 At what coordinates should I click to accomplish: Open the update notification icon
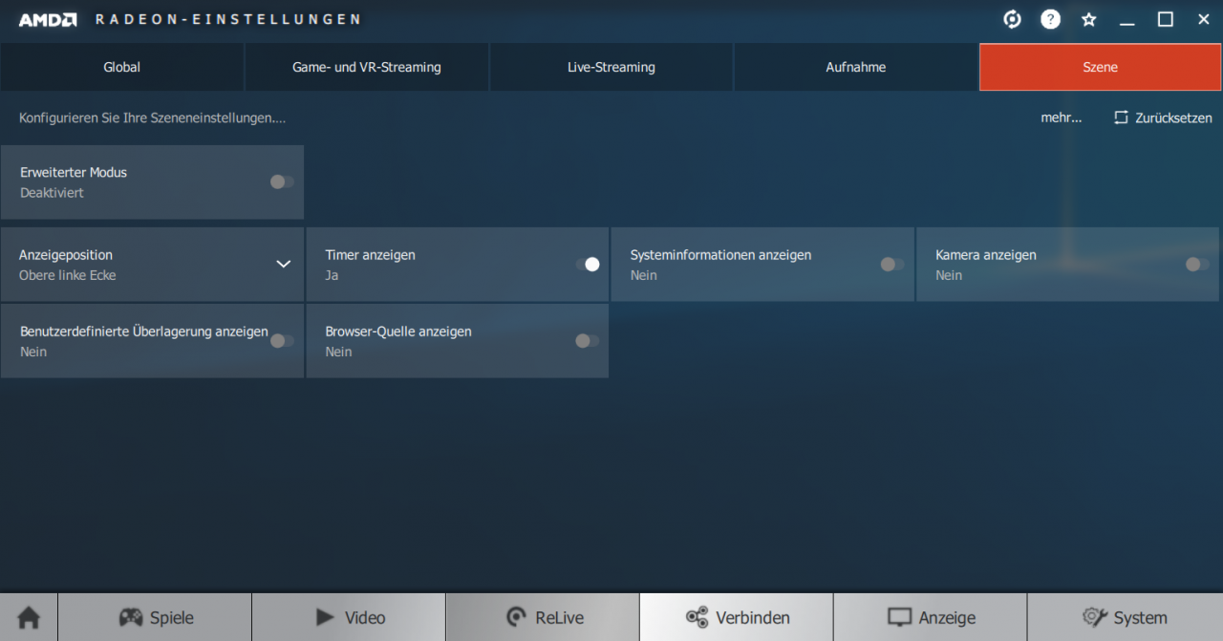[1012, 19]
